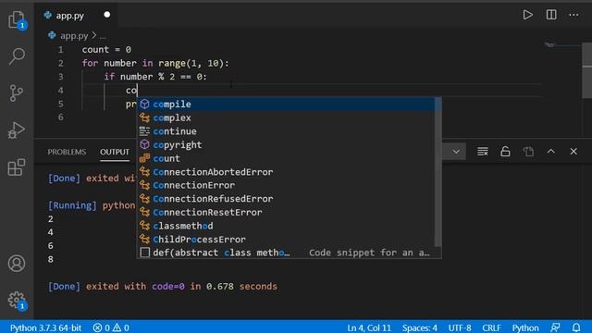Open notifications bell icon

576,327
